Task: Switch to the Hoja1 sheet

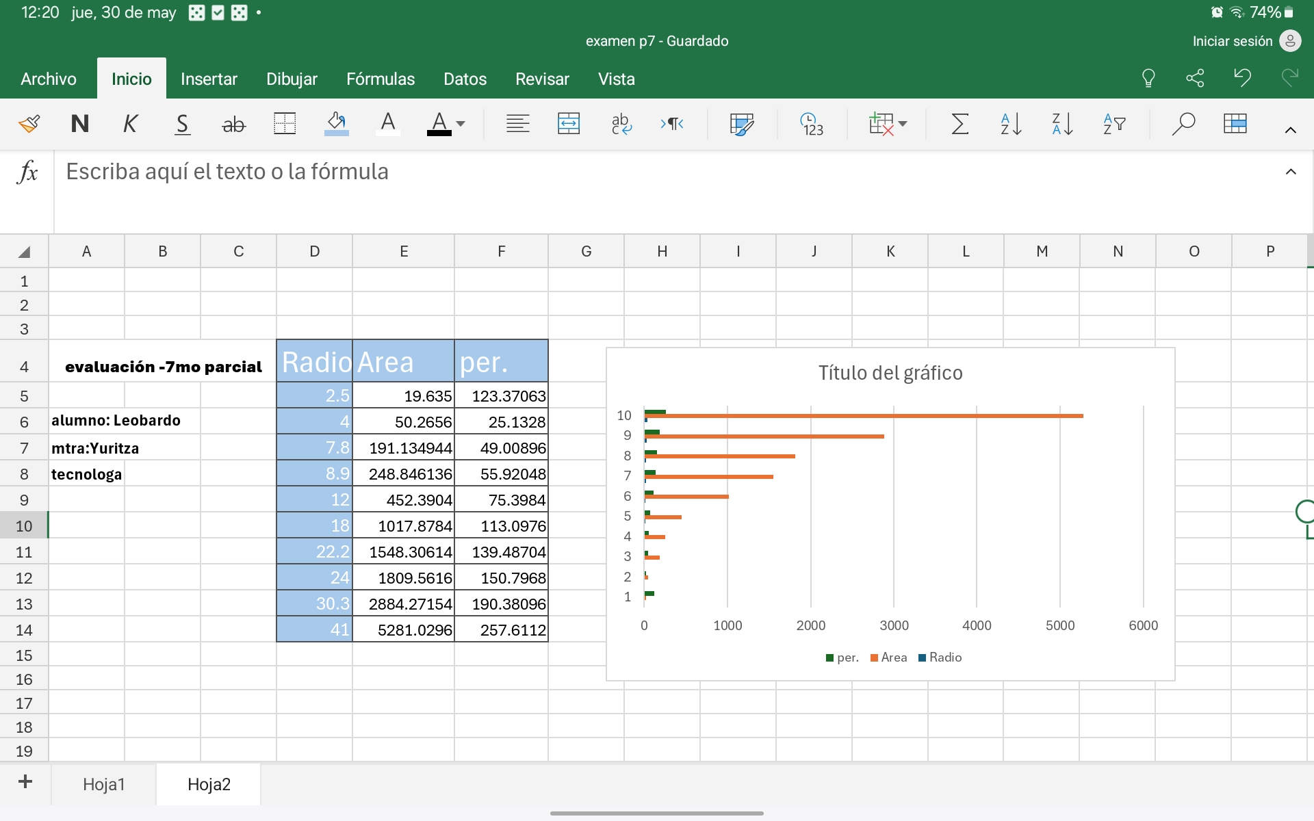Action: 104,784
